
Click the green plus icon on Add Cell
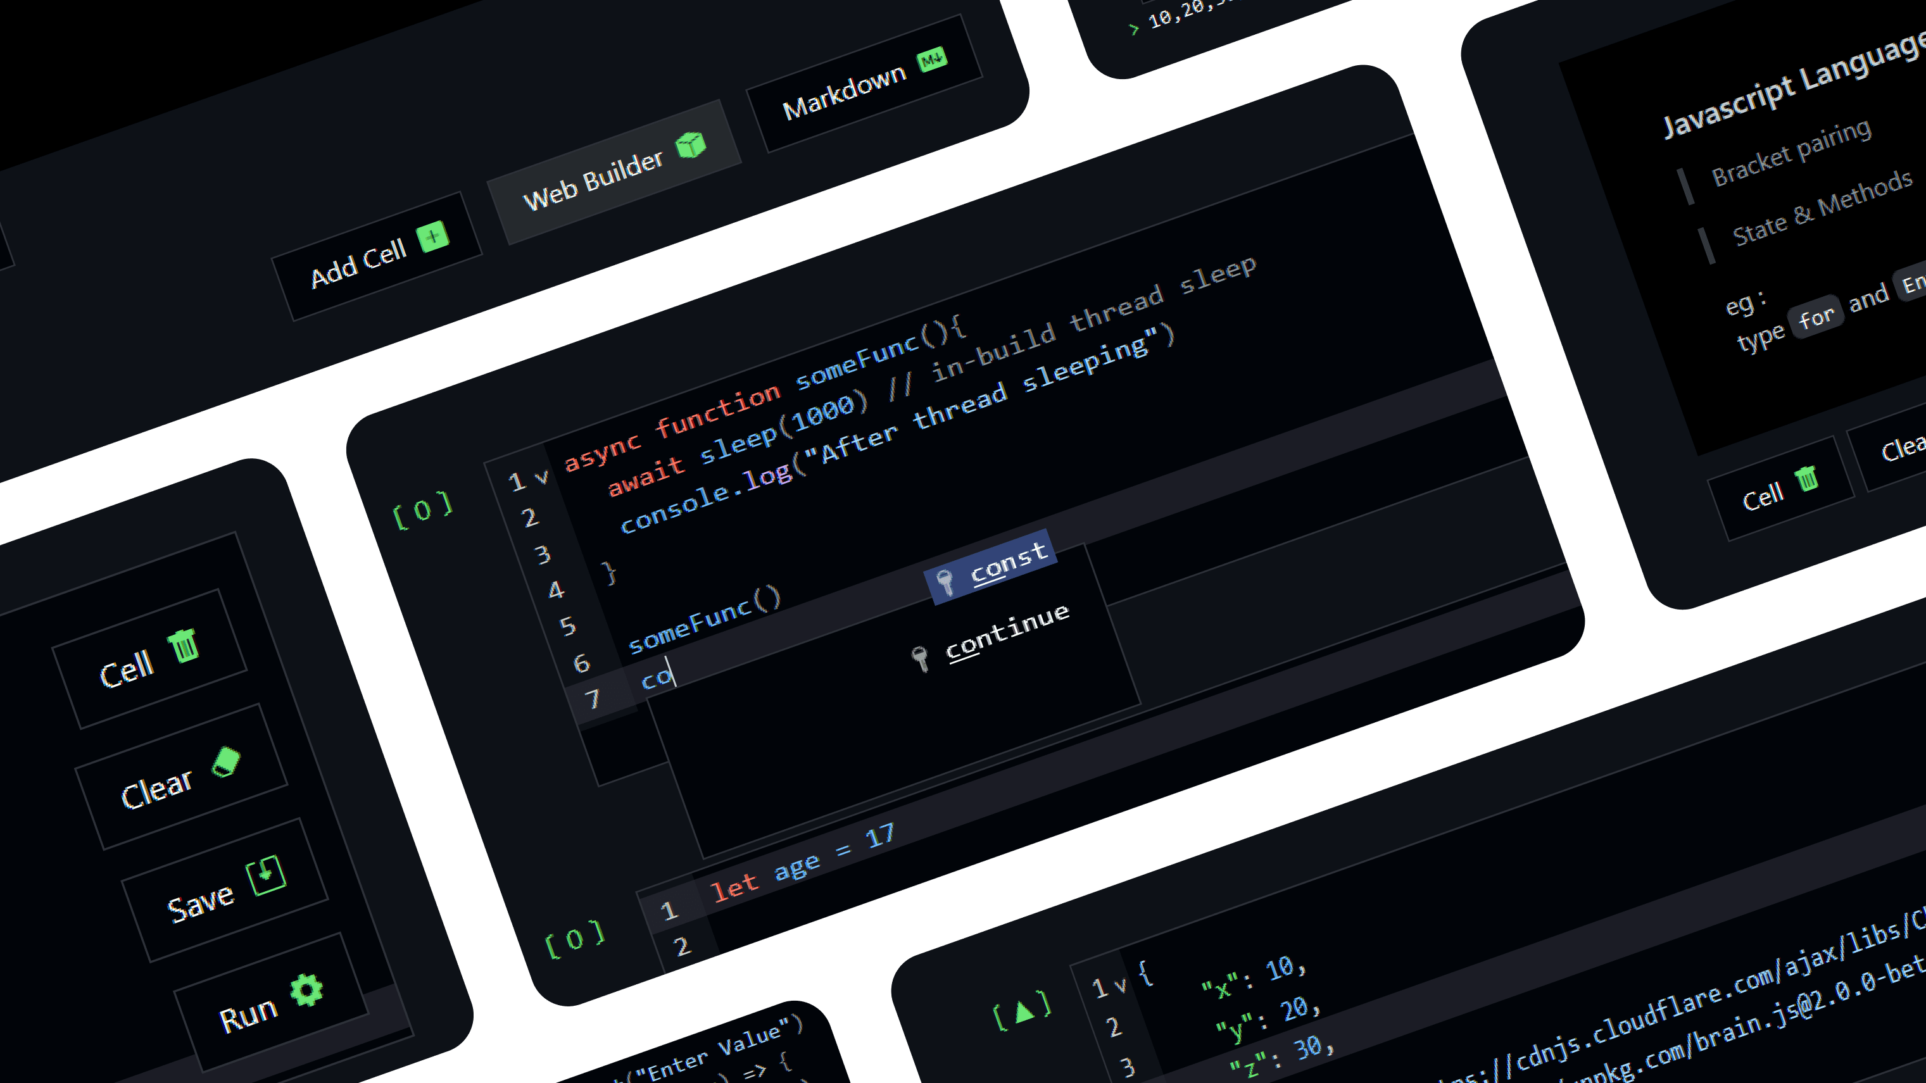point(432,237)
